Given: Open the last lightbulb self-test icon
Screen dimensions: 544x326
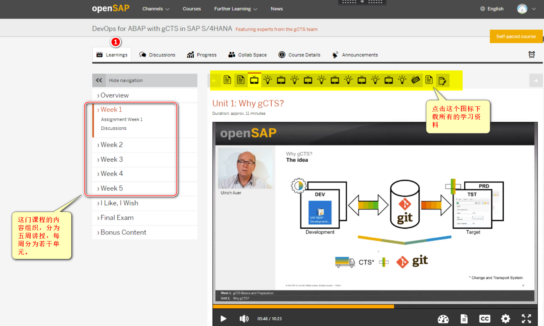Looking at the screenshot, I should [402, 80].
